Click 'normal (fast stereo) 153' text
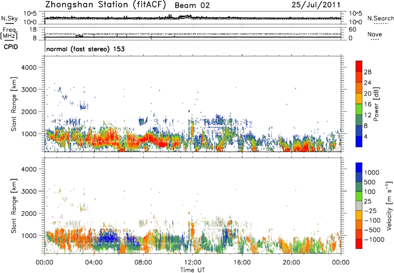 (85, 49)
